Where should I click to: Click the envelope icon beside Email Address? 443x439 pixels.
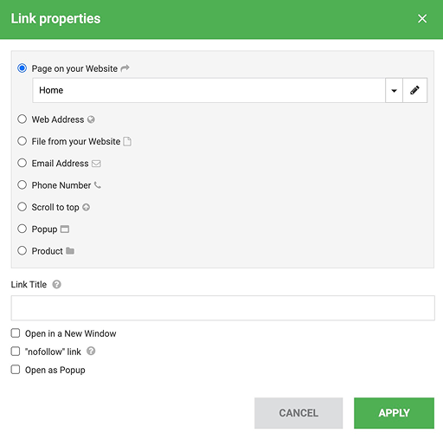pyautogui.click(x=96, y=164)
